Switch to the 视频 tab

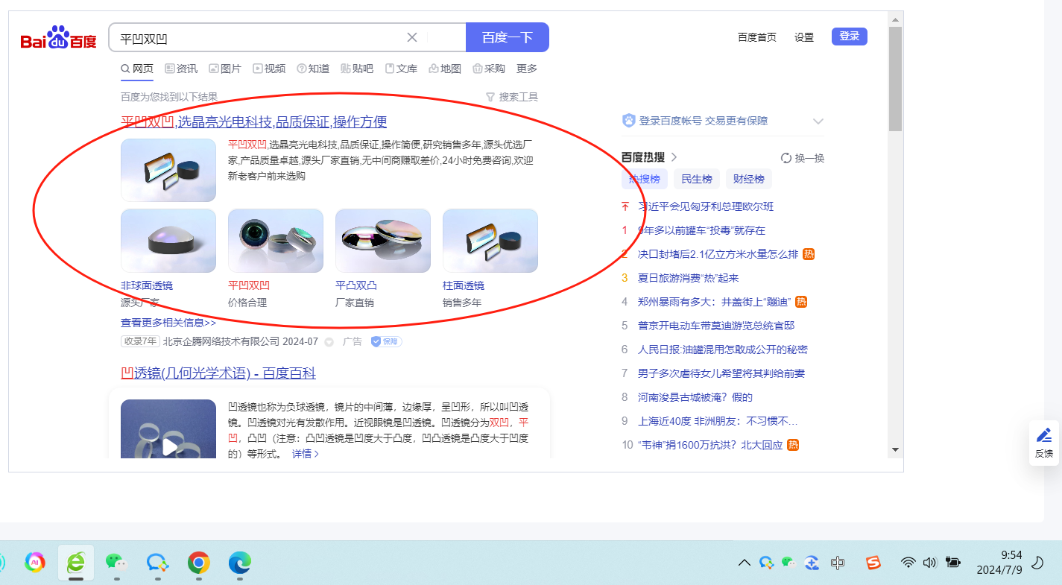269,69
